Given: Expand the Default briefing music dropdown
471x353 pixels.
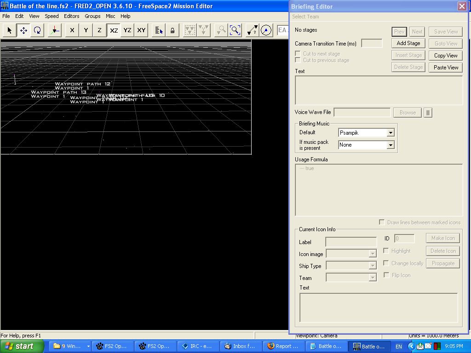Looking at the screenshot, I should point(390,133).
